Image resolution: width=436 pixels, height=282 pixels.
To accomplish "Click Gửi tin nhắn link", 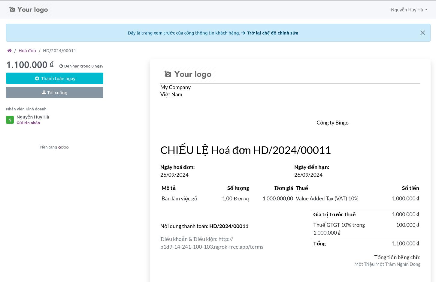I will tap(28, 123).
